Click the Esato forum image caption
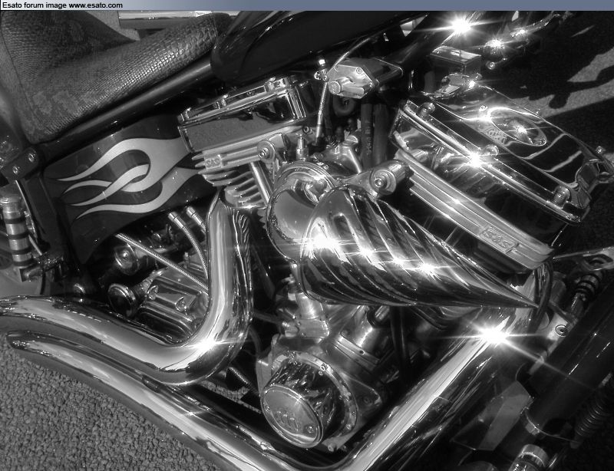The height and width of the screenshot is (471, 614). 35,5
